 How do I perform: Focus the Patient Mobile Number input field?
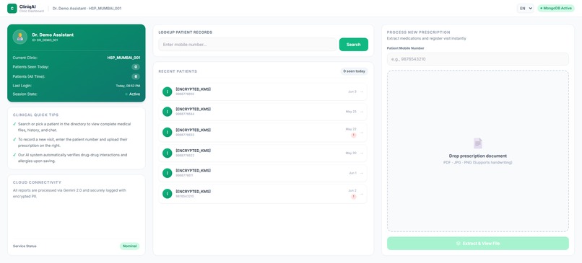478,59
